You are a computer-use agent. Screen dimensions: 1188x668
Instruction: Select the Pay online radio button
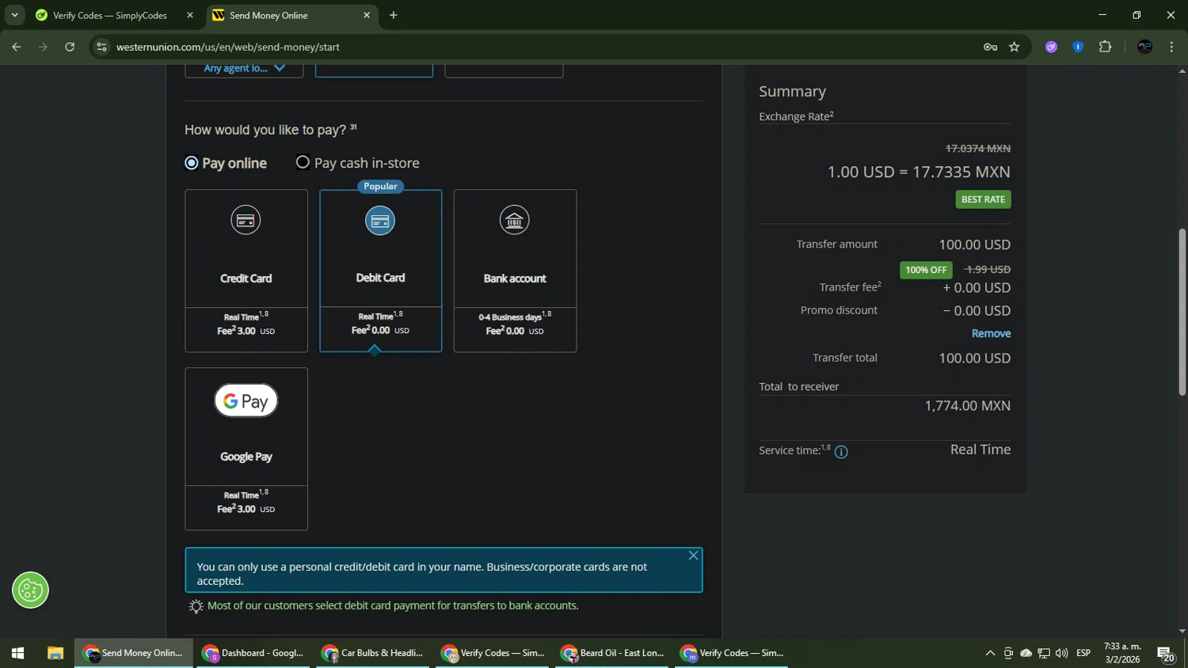(192, 163)
